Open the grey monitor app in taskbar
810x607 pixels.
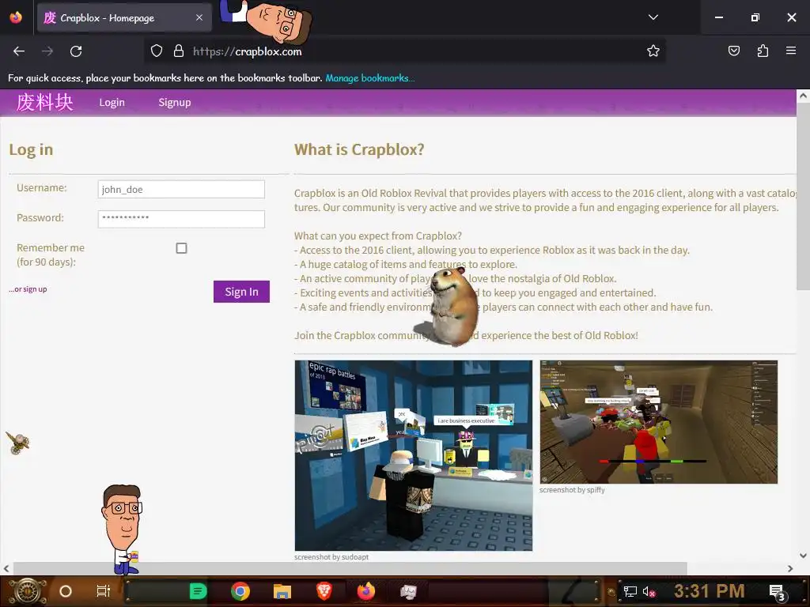[x=408, y=591]
